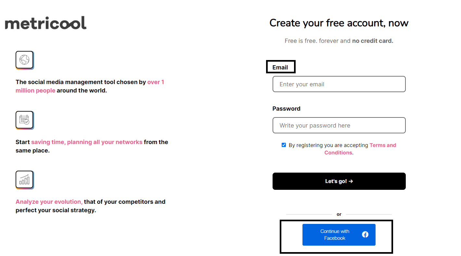Viewport: 461px width, 256px height.
Task: Click the round Facebook logo icon
Action: 365,234
